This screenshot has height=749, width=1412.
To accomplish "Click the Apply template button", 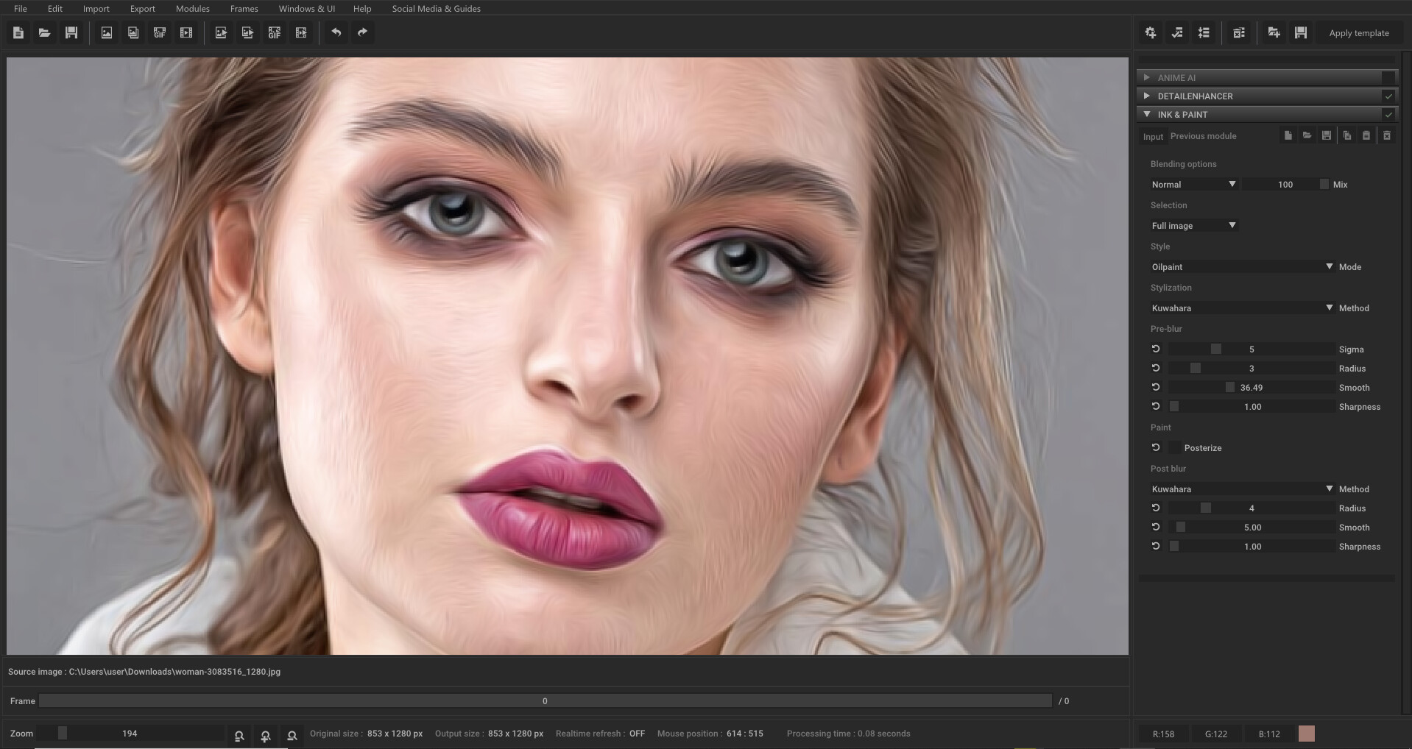I will (1358, 32).
